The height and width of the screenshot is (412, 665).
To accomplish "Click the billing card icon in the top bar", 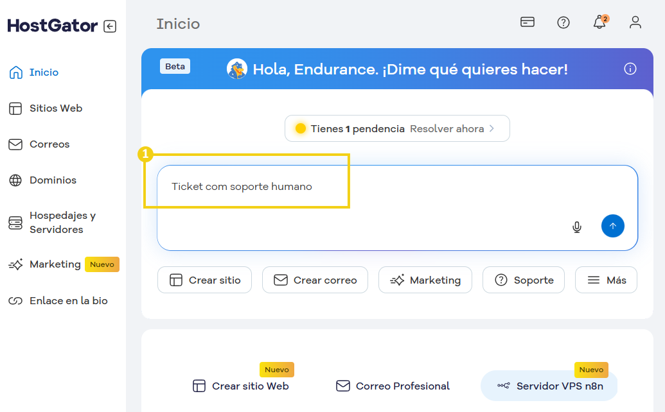I will click(527, 22).
